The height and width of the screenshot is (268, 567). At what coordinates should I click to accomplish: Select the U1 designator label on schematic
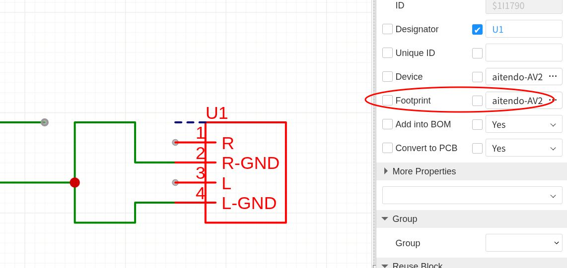click(217, 113)
